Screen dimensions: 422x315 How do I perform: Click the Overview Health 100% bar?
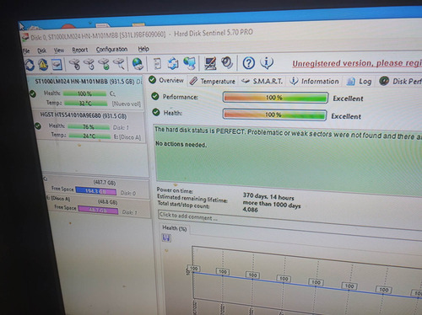(x=274, y=115)
